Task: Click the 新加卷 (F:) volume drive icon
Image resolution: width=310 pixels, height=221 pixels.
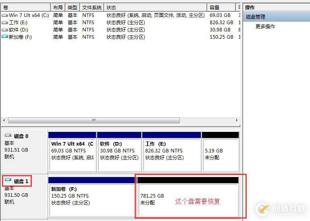Action: [x=5, y=37]
